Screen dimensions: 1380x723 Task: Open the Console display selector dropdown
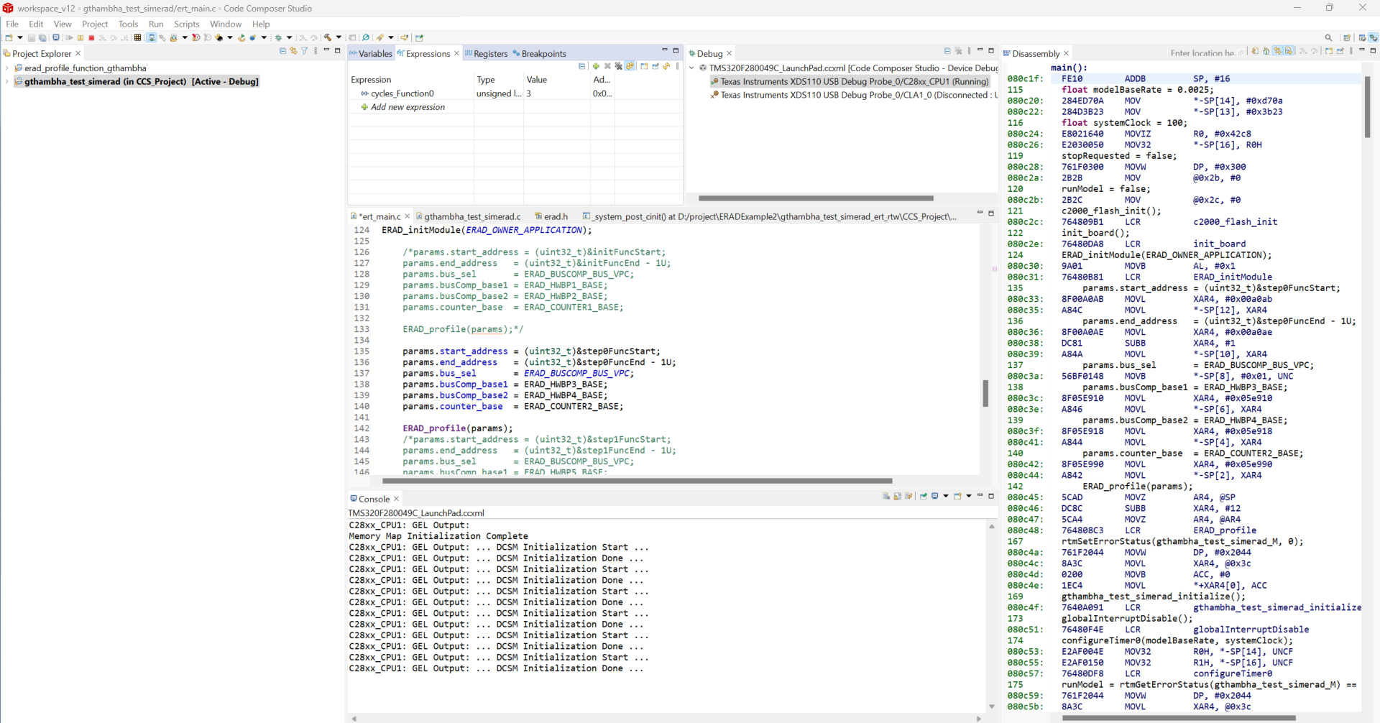[946, 497]
